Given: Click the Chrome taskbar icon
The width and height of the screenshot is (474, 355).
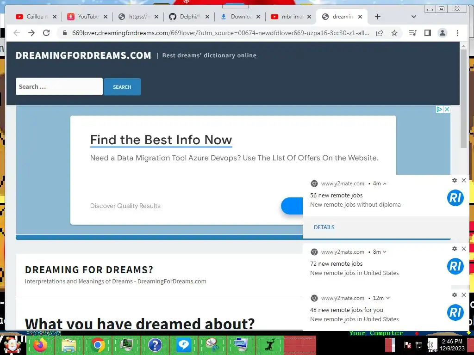Looking at the screenshot, I should click(98, 345).
